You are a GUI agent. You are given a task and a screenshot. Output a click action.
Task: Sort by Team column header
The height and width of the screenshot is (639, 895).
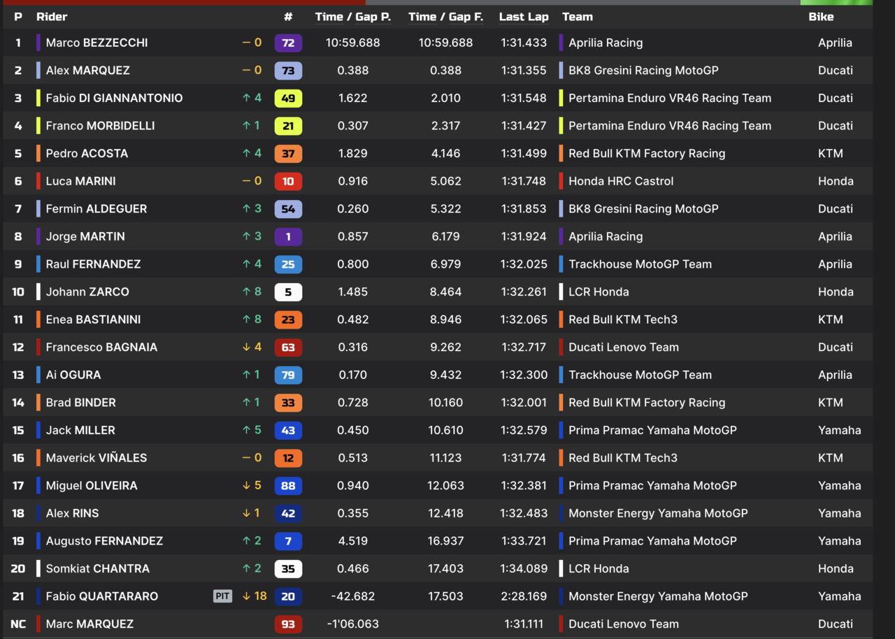[578, 17]
